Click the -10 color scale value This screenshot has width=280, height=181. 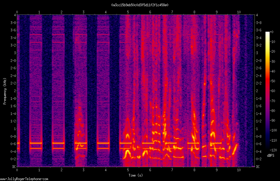[273, 42]
